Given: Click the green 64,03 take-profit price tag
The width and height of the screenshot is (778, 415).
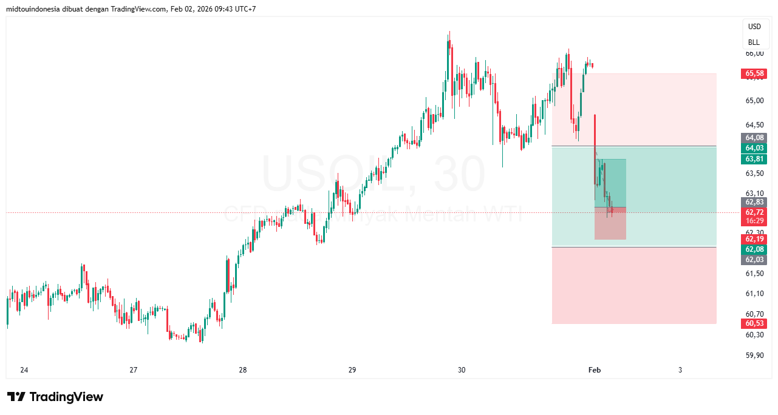Looking at the screenshot, I should 754,147.
